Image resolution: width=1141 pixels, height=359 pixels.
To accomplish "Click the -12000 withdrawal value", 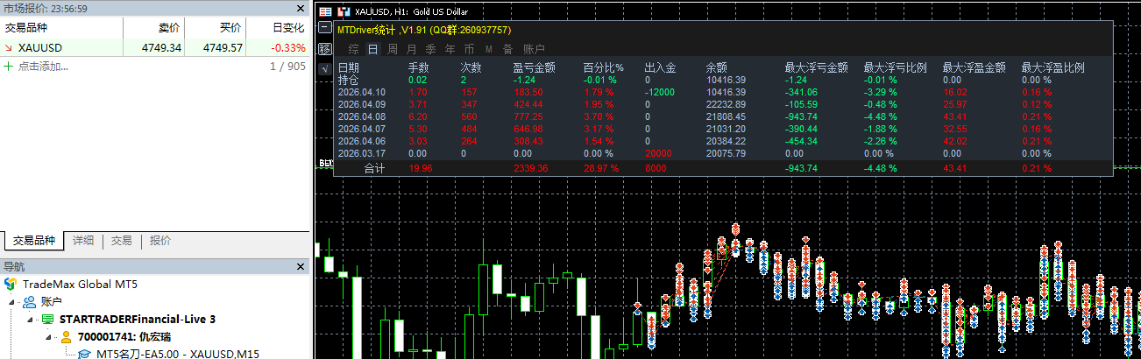I will [x=660, y=92].
